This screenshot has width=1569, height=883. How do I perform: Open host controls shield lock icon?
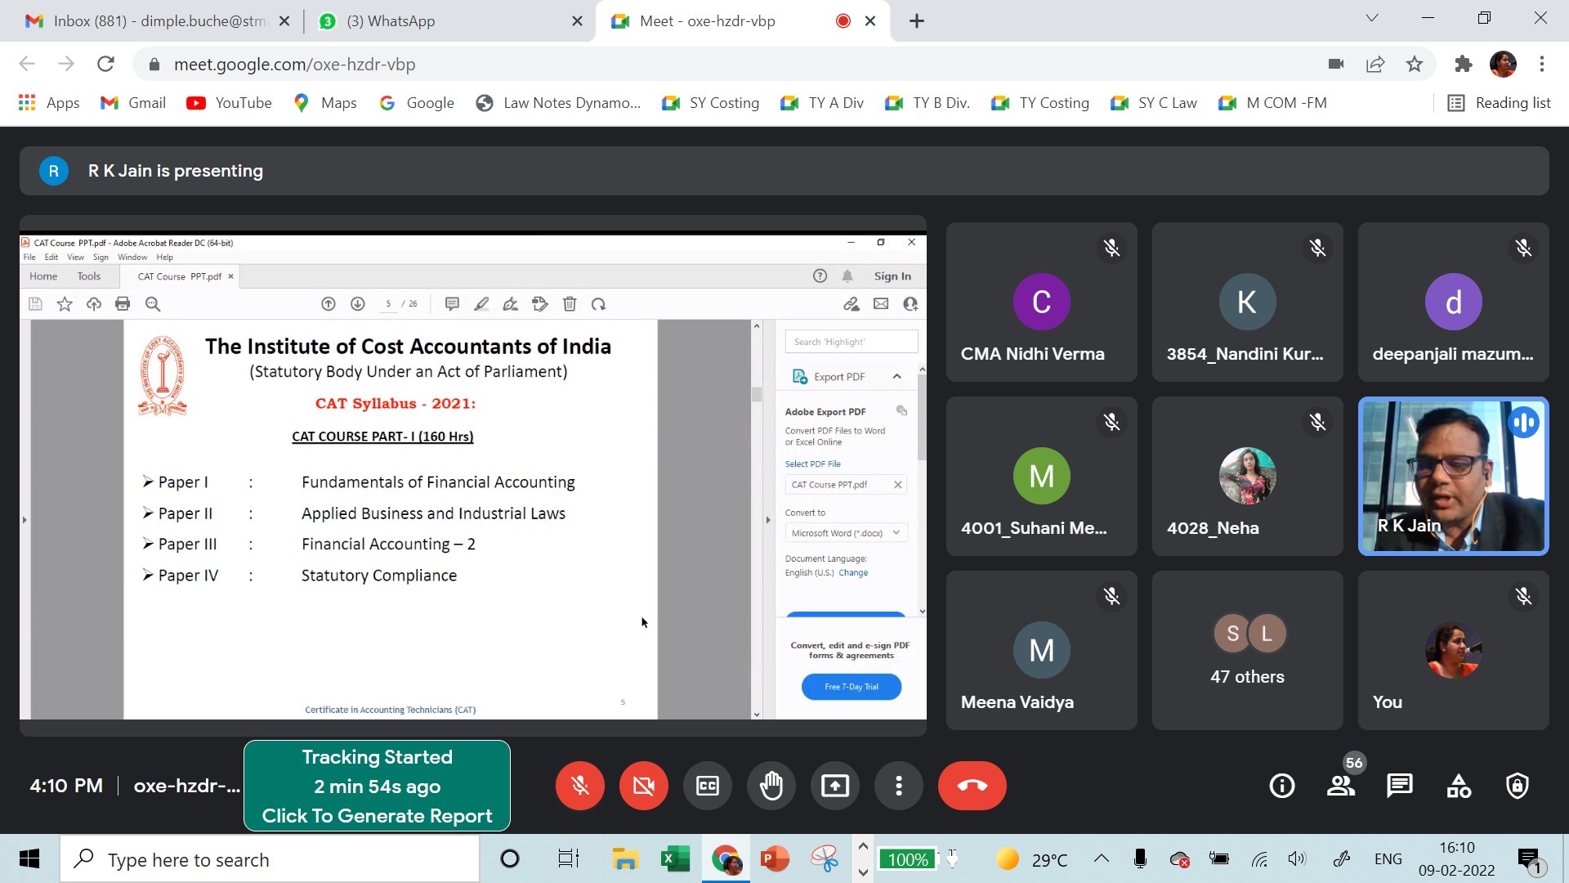tap(1518, 786)
